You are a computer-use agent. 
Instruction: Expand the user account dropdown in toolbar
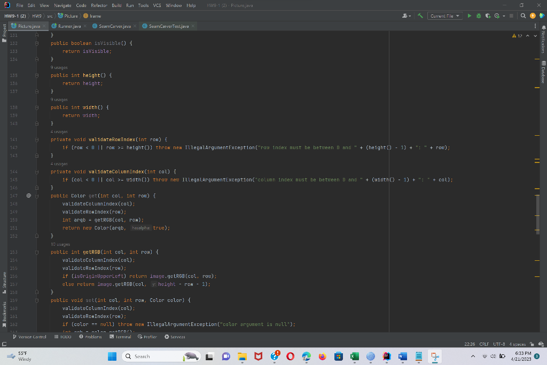click(x=407, y=15)
